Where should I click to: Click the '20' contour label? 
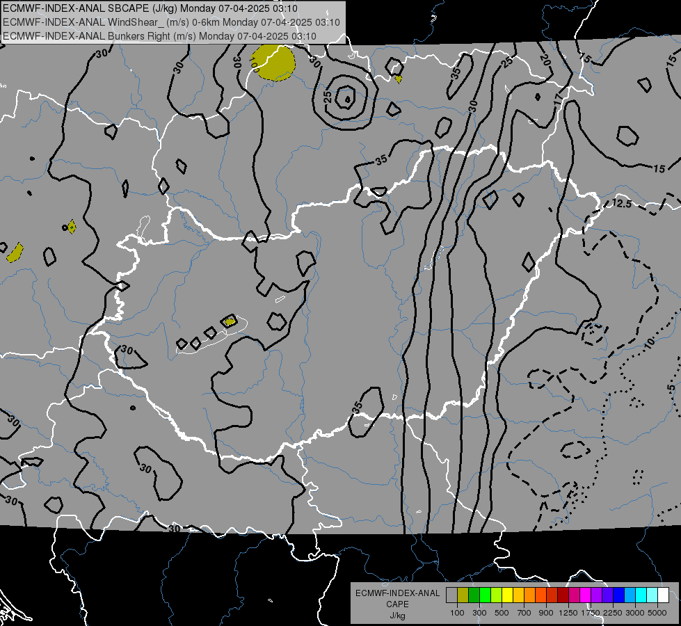(x=545, y=60)
